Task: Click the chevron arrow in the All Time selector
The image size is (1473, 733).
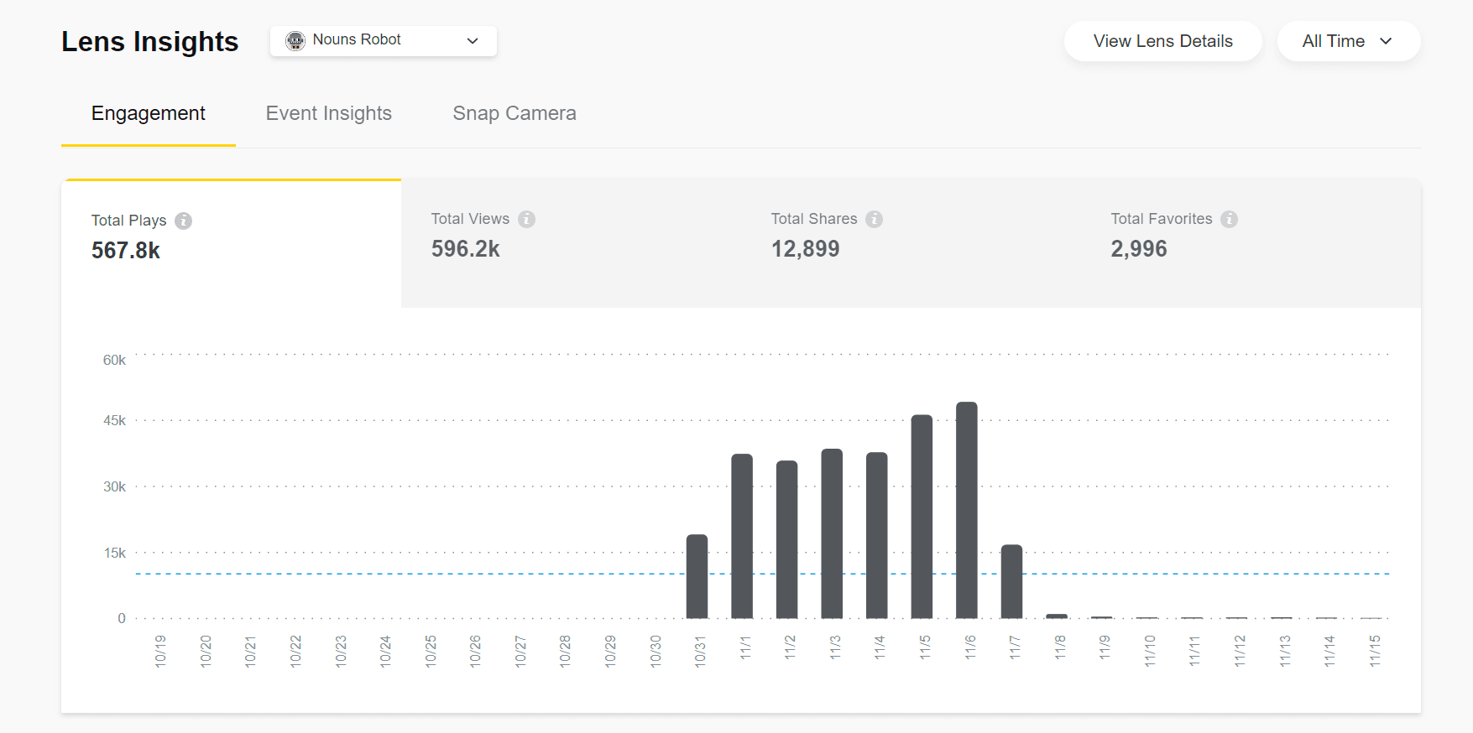Action: point(1386,41)
